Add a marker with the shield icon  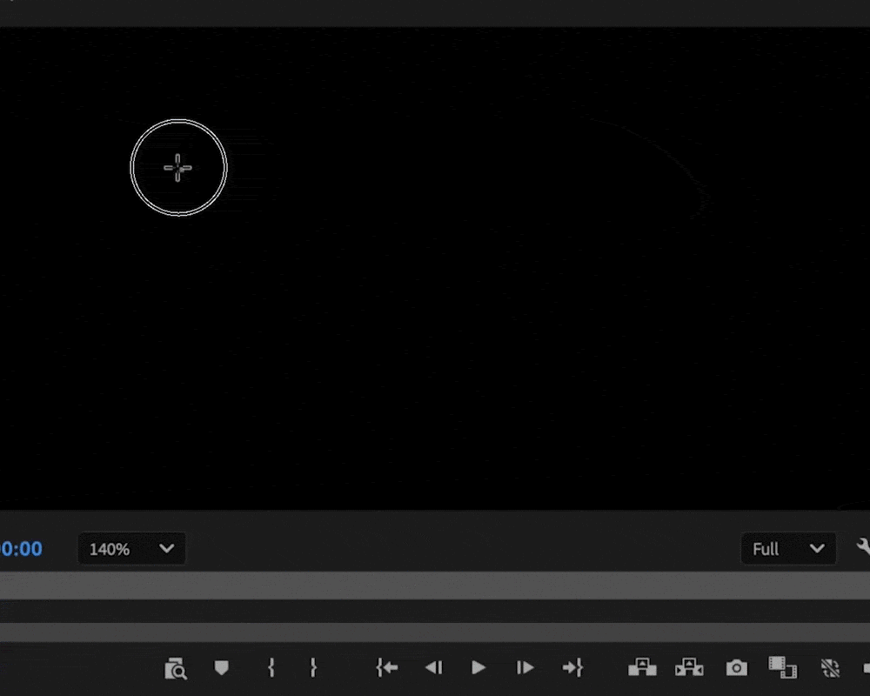pos(221,667)
